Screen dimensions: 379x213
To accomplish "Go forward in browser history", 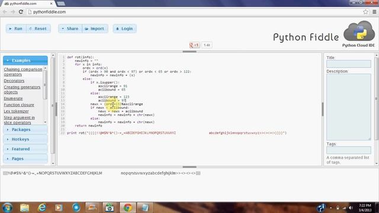I will (12, 12).
